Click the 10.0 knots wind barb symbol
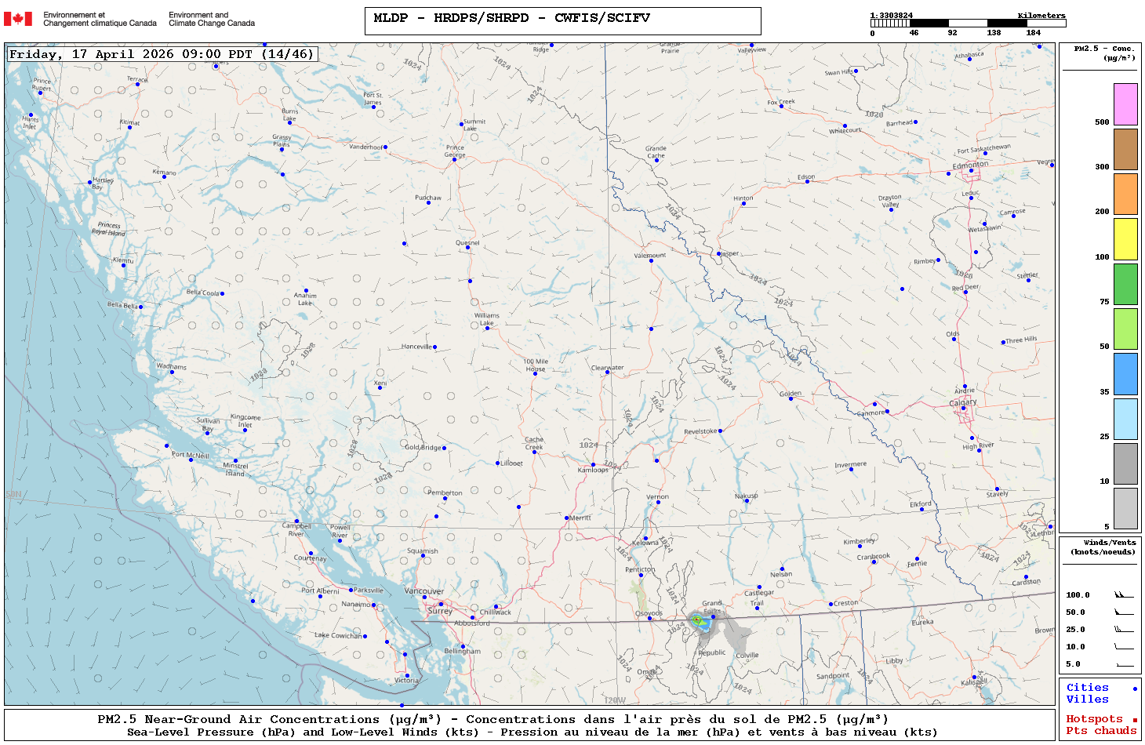Viewport: 1145px width, 745px height. 1124,647
